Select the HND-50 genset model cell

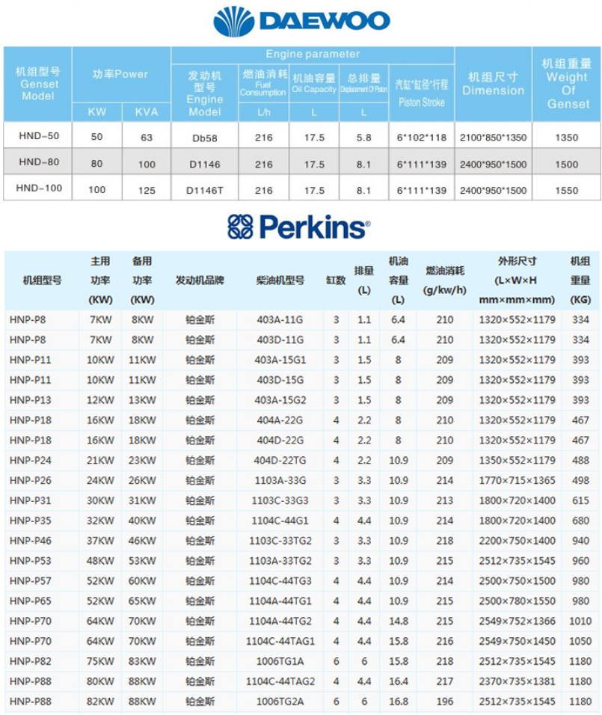point(39,136)
